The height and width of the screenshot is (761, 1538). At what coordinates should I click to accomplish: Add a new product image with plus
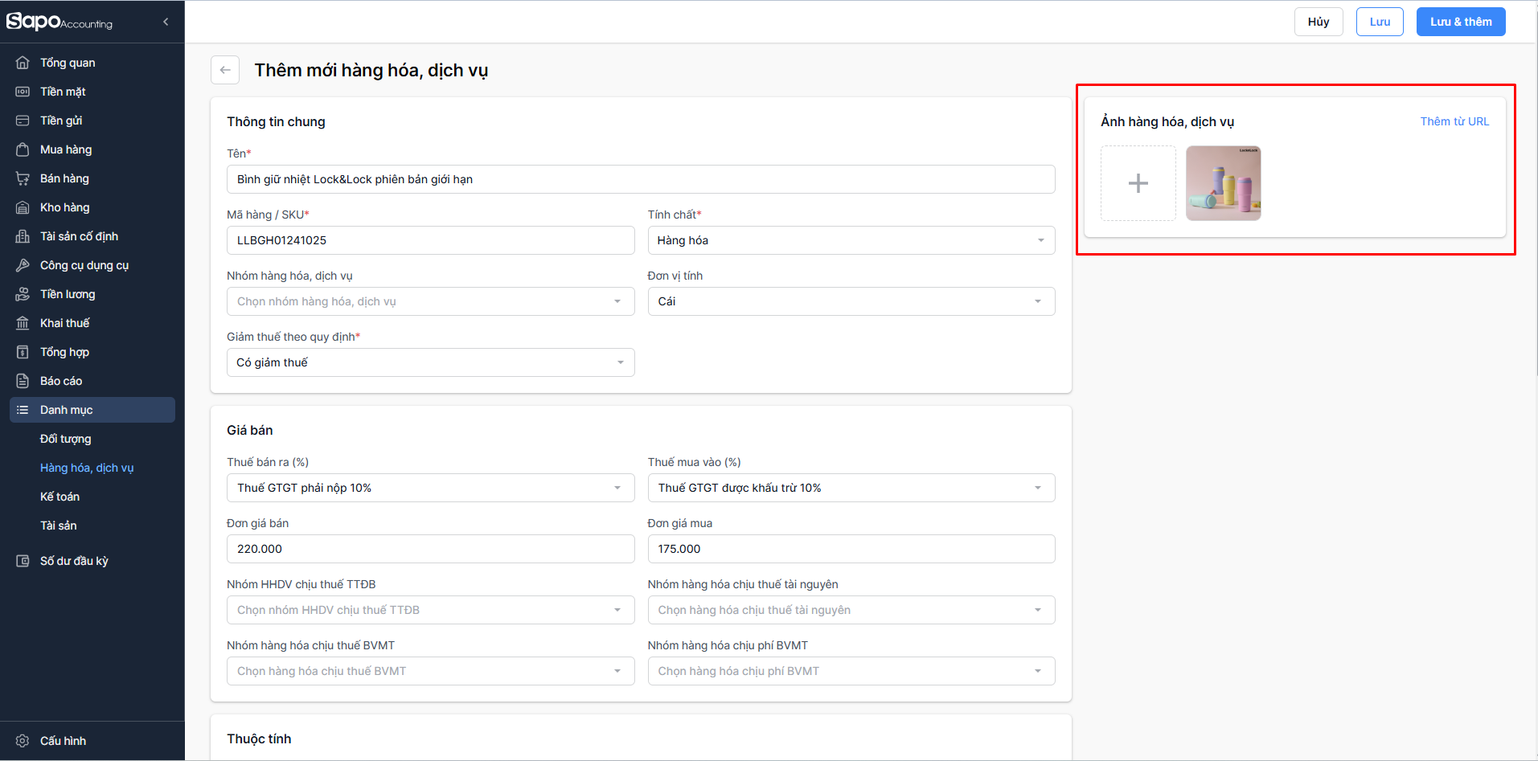[x=1138, y=183]
